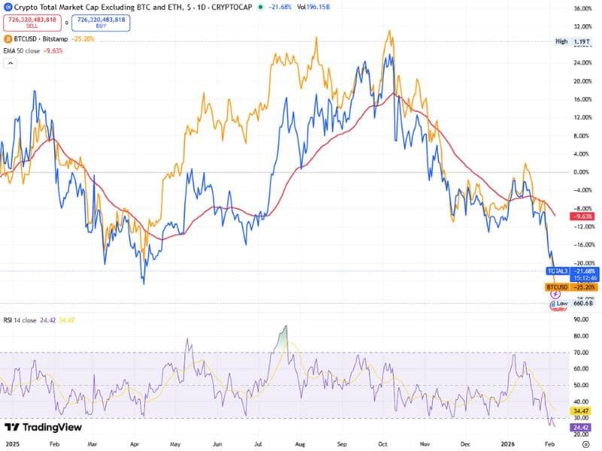Click the lightning bolt icon near the price labels
Screen dimensions: 602x451
click(x=555, y=294)
